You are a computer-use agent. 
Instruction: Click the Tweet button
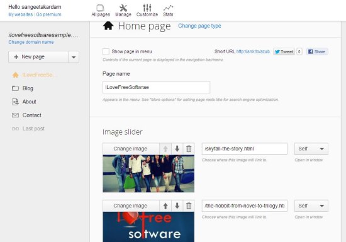pyautogui.click(x=284, y=51)
